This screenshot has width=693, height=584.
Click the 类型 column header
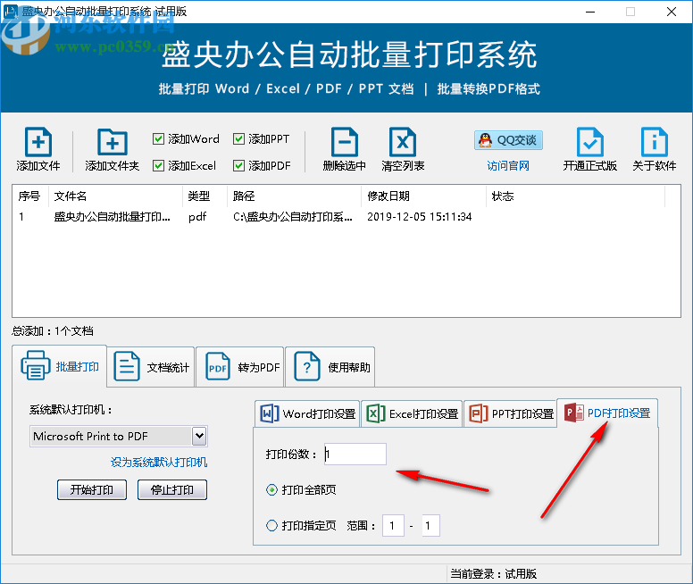[205, 196]
